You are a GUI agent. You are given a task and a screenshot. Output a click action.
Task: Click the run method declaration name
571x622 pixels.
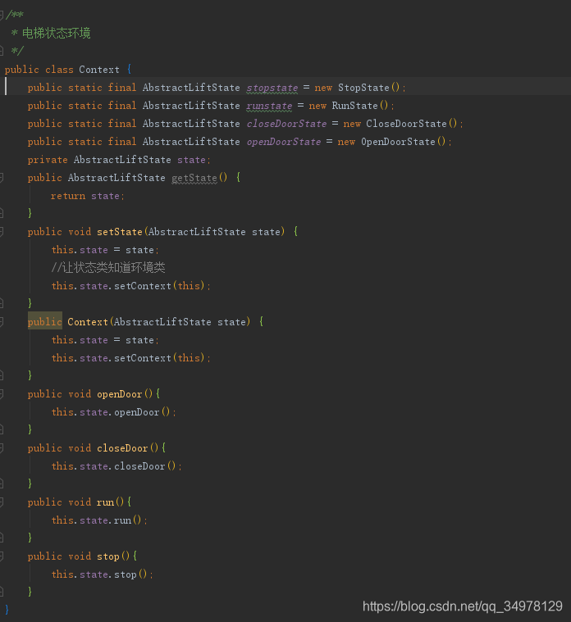(105, 502)
